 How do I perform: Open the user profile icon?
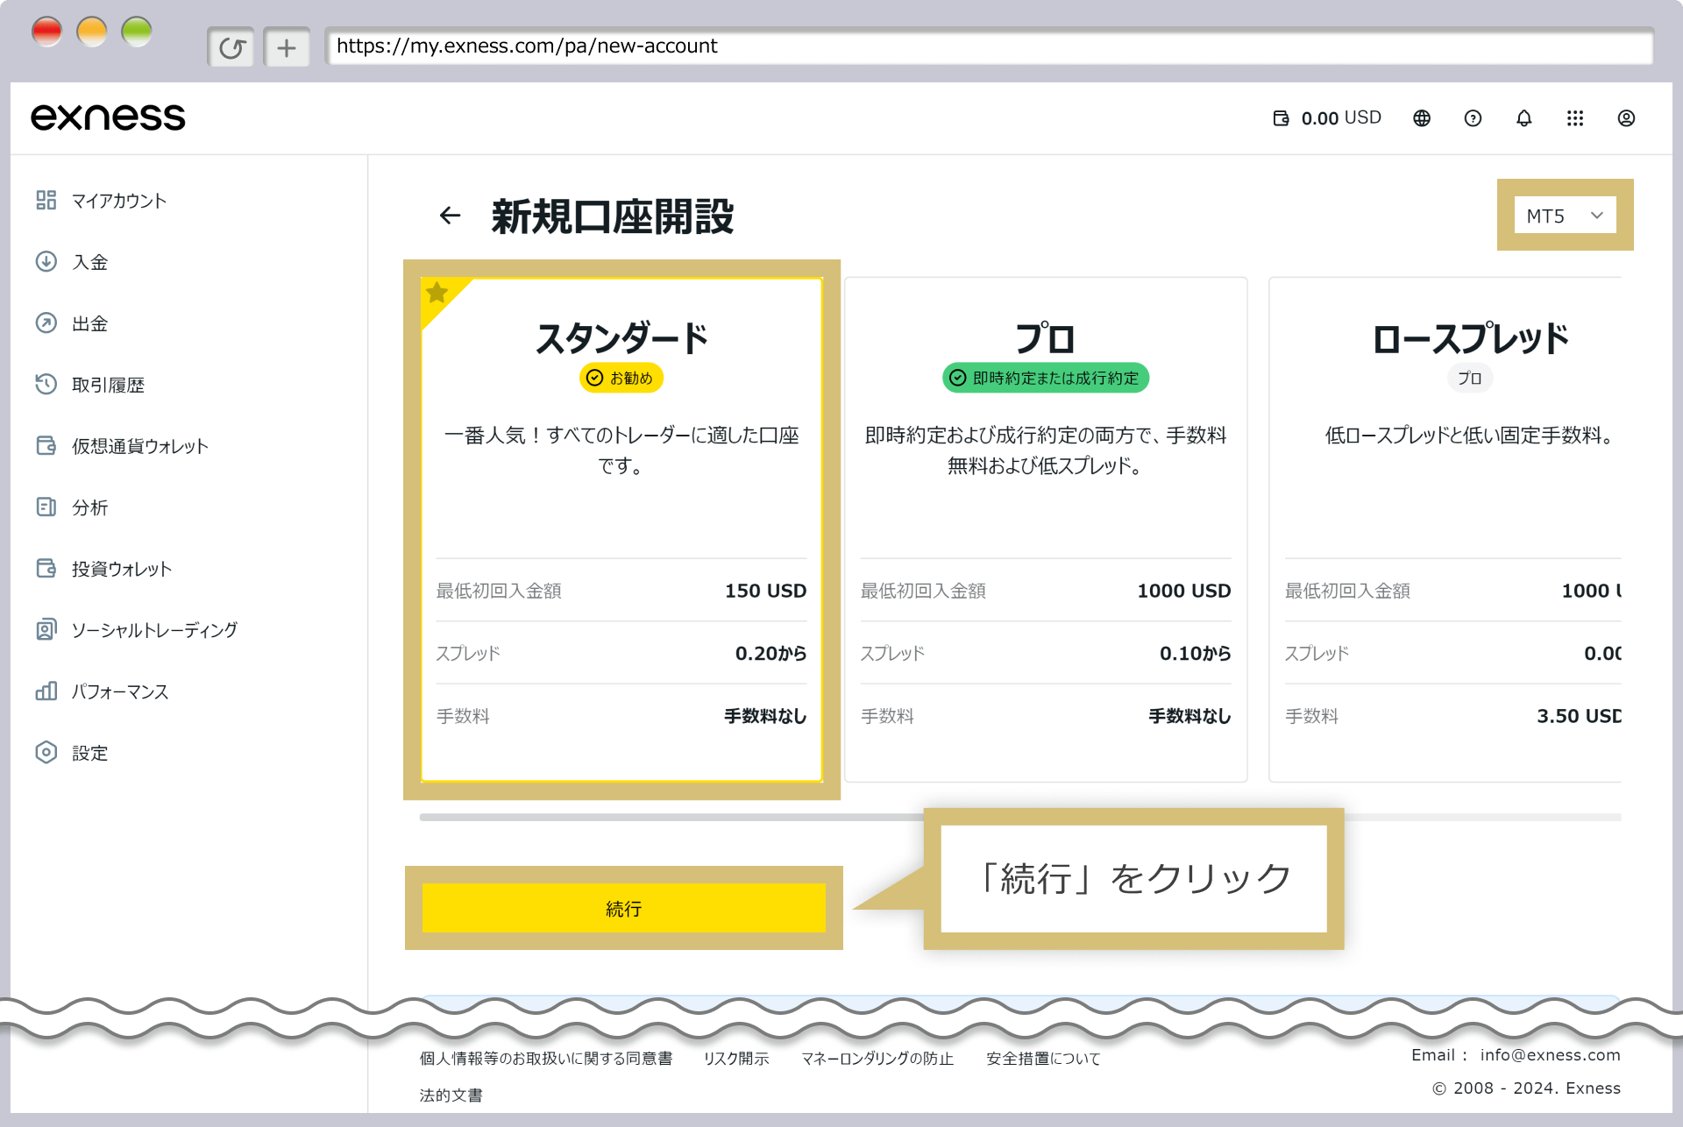(x=1626, y=118)
